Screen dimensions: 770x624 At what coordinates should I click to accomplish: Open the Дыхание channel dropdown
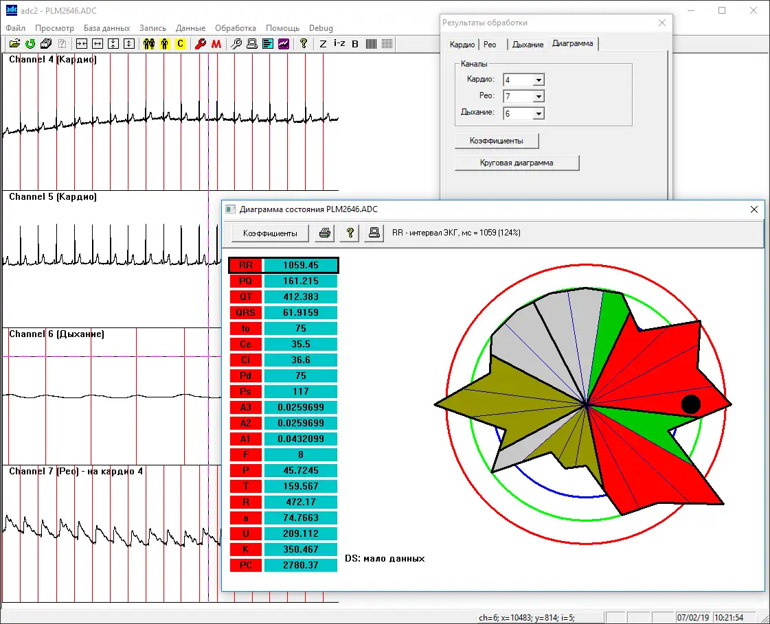click(538, 114)
